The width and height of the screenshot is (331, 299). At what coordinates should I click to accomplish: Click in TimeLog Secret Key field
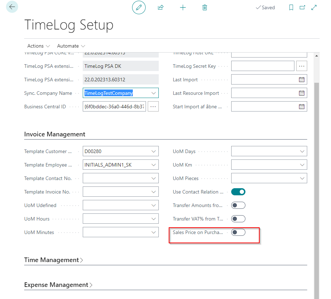point(262,66)
